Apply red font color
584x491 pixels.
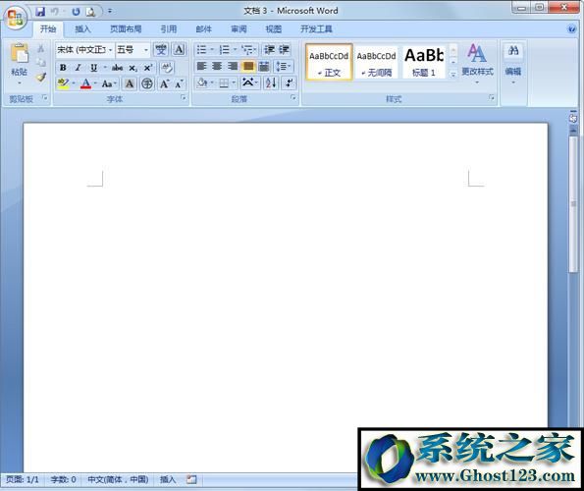[x=85, y=83]
